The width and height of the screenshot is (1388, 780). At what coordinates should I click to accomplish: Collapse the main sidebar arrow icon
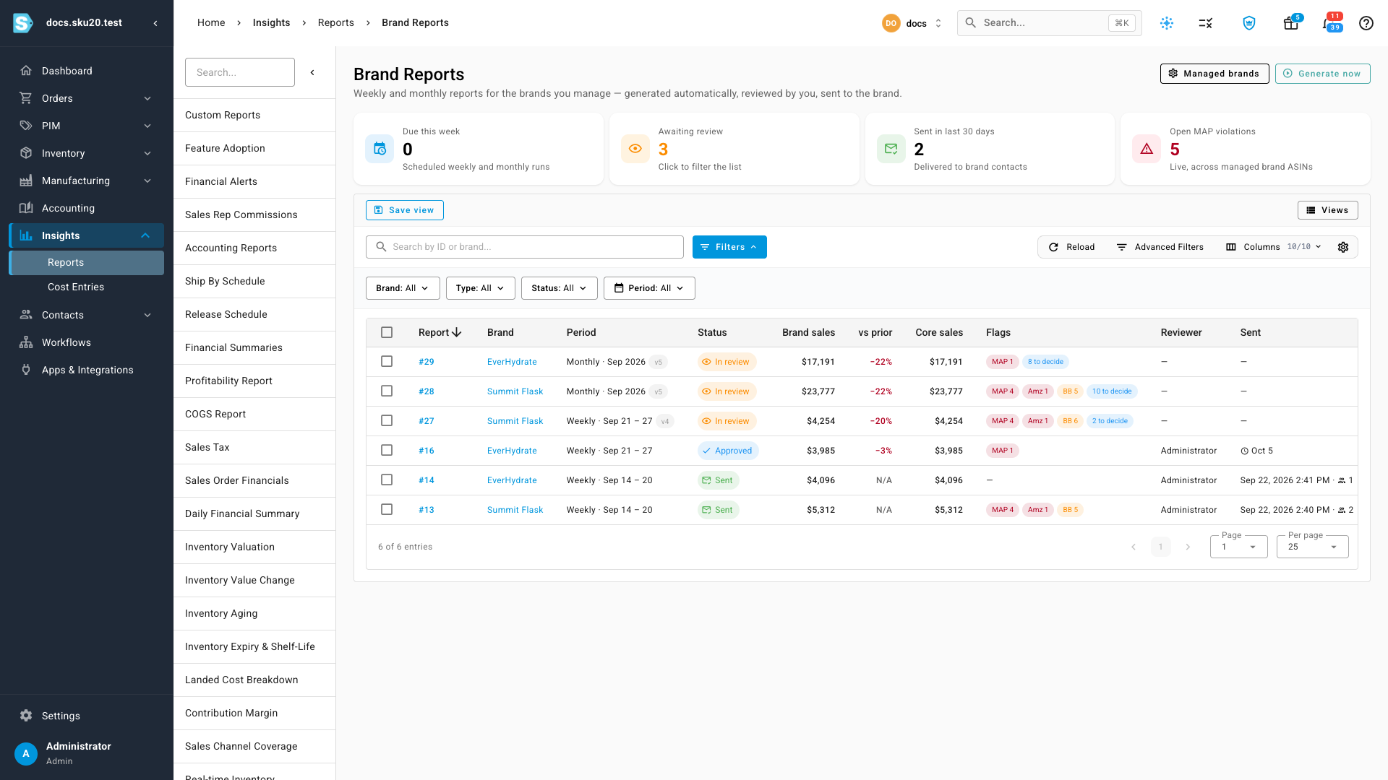[x=155, y=23]
